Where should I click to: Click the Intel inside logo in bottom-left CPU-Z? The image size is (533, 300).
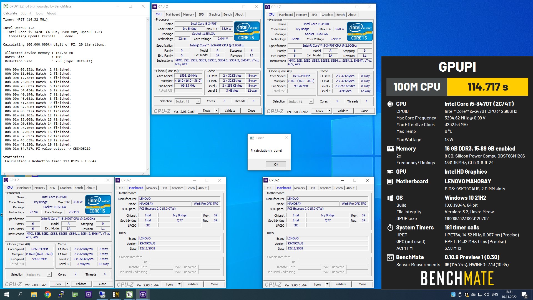pyautogui.click(x=98, y=204)
